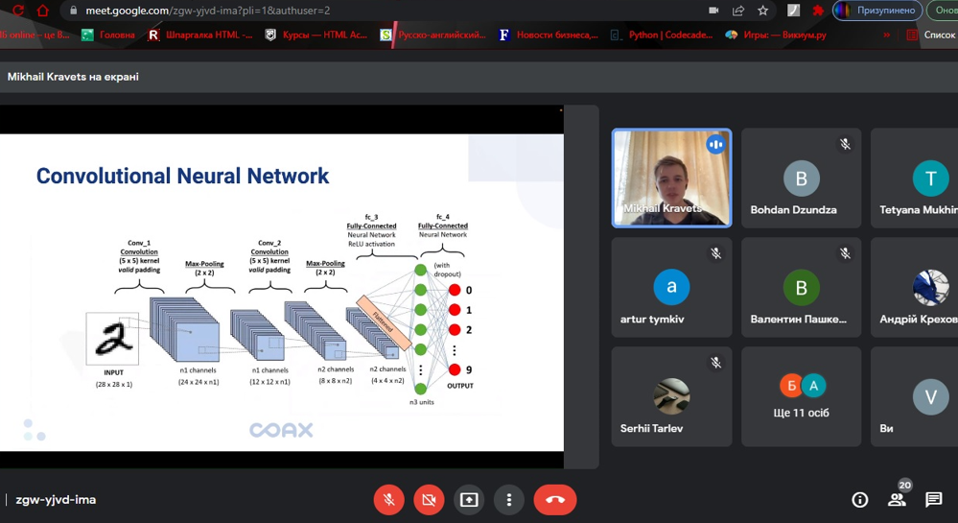Screen dimensions: 958x523
Task: Open the more options three-dot menu
Action: click(509, 500)
